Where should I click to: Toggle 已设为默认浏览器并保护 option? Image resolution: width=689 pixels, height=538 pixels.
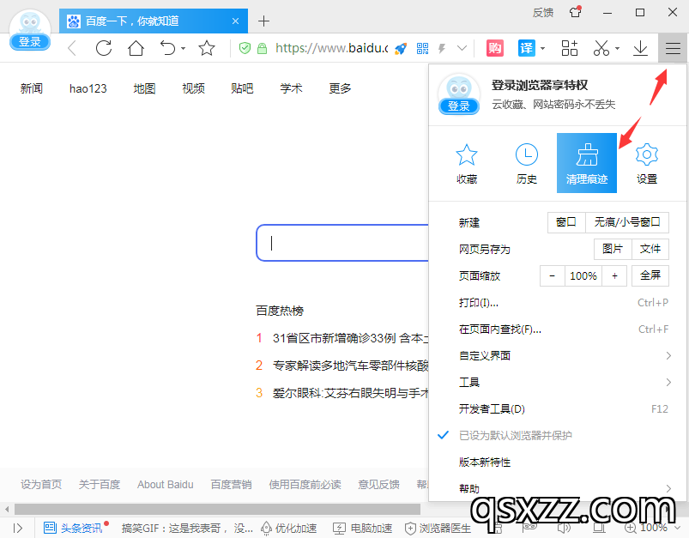coord(515,436)
